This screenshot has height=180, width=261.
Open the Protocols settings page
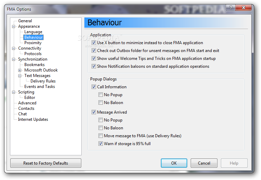33,54
